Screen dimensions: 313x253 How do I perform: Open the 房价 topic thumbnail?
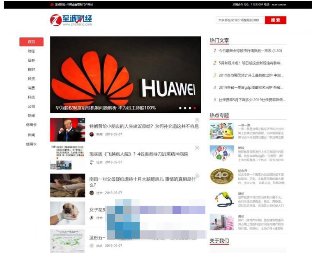point(221,222)
